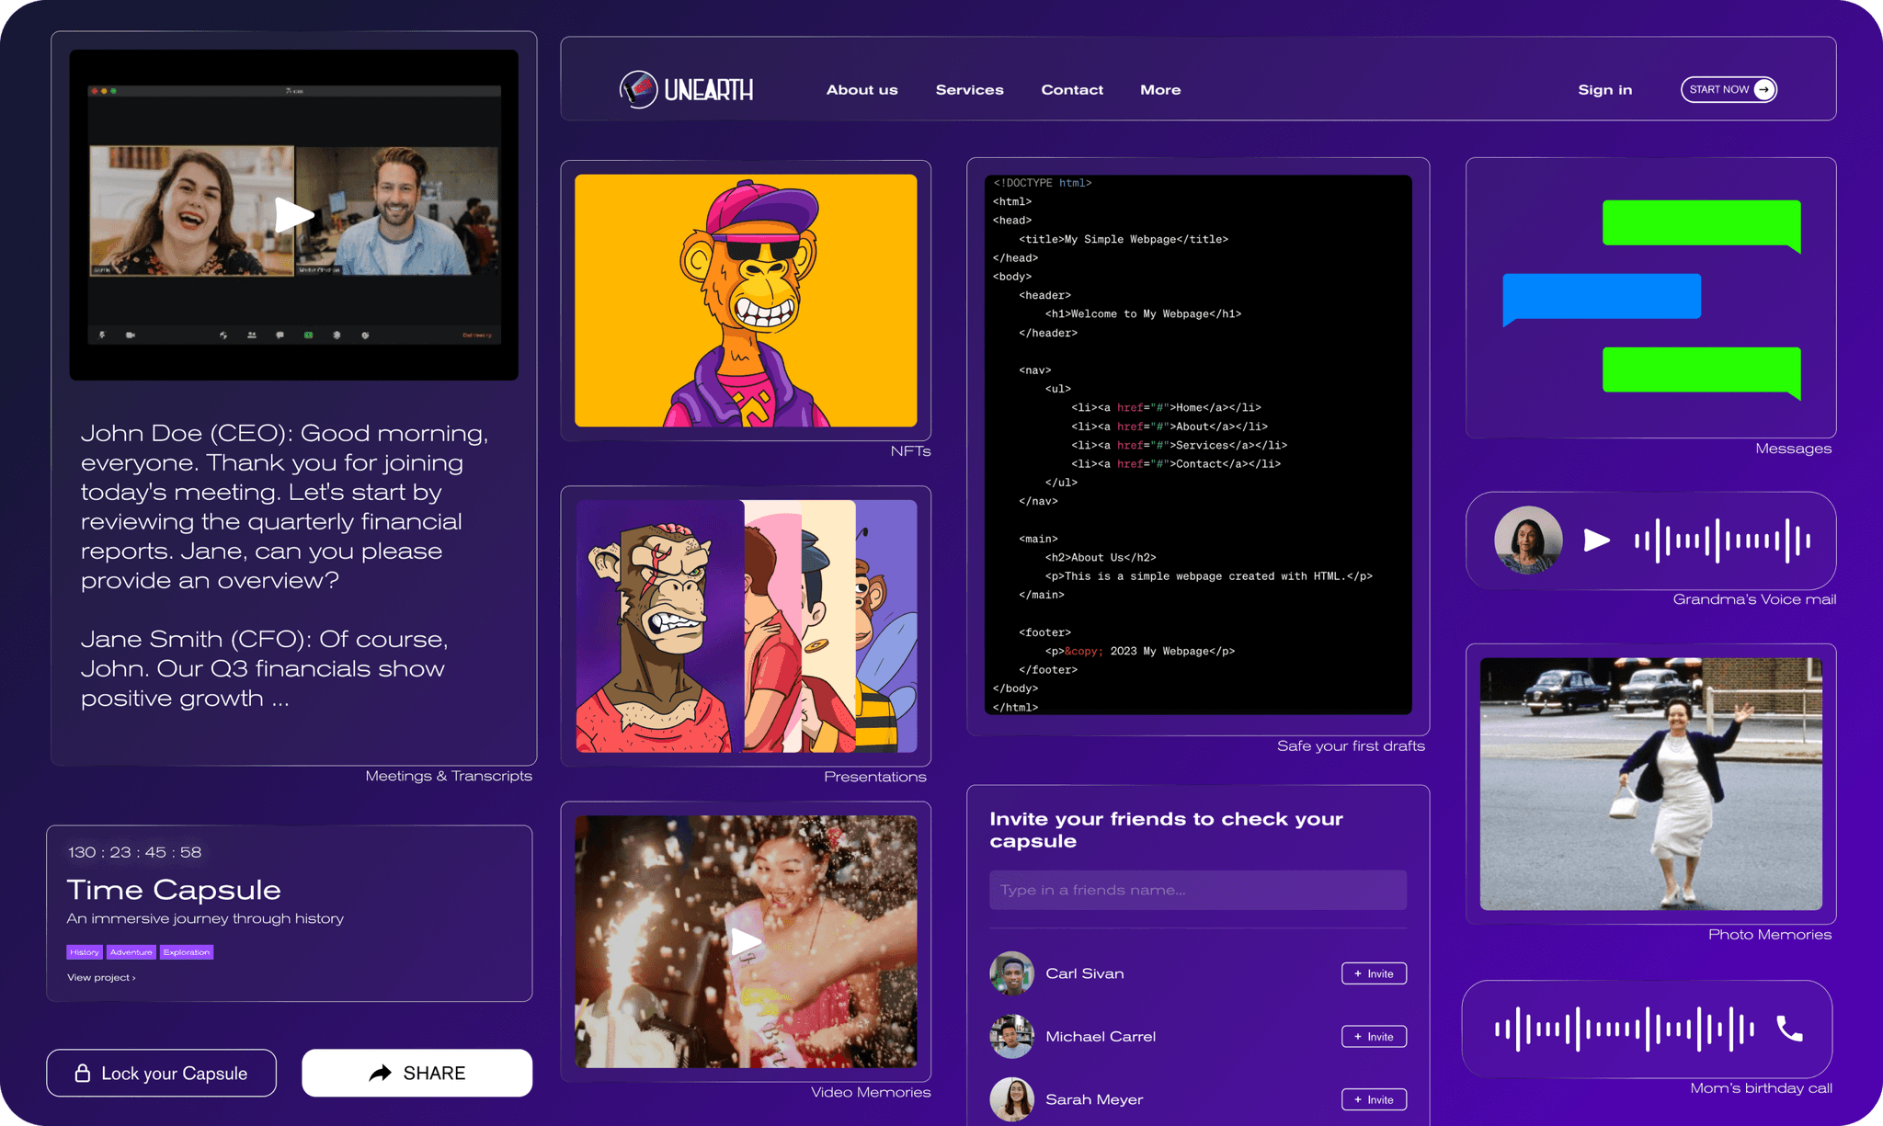The height and width of the screenshot is (1126, 1883).
Task: Select the History tag
Action: (x=85, y=952)
